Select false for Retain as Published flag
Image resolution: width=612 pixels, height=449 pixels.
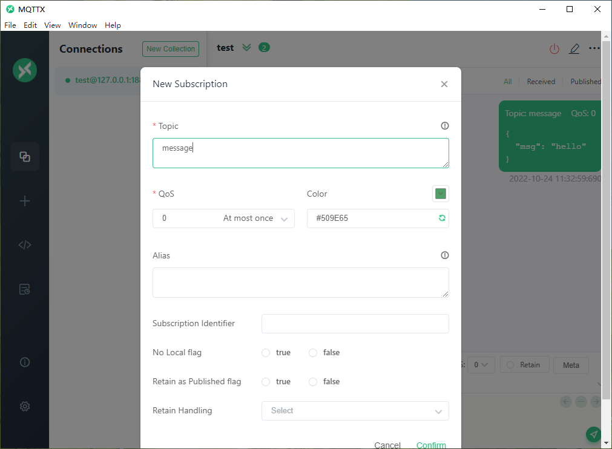point(313,382)
